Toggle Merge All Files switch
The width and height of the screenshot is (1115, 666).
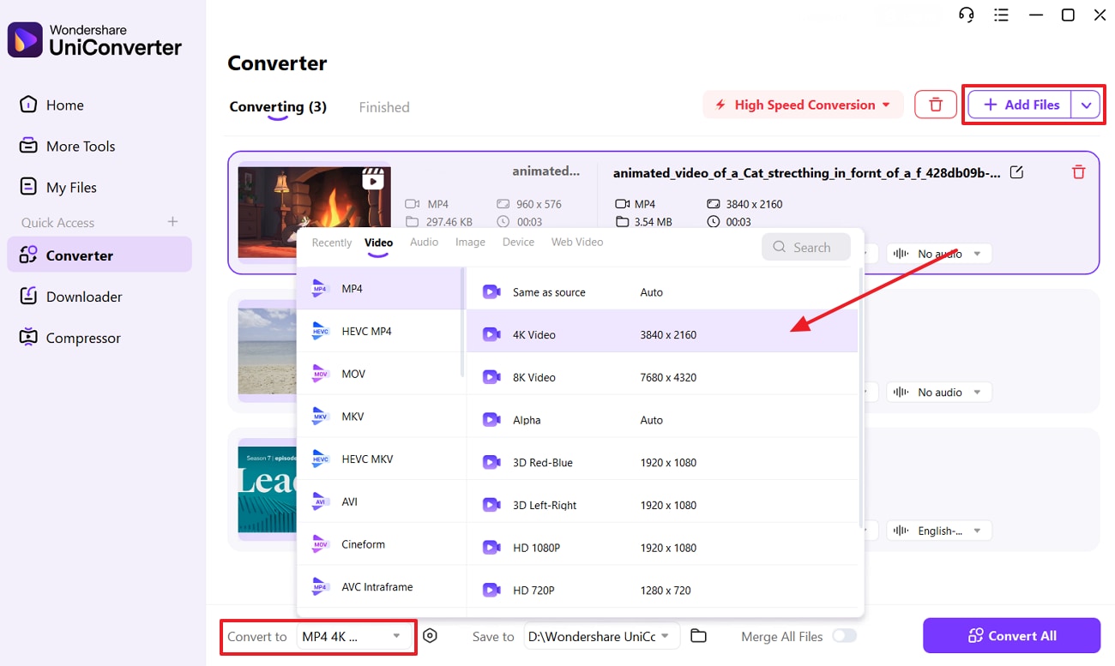pos(844,636)
